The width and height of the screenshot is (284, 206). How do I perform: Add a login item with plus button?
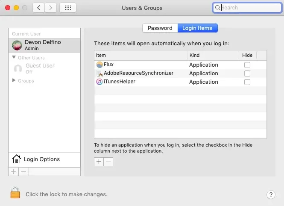point(99,162)
